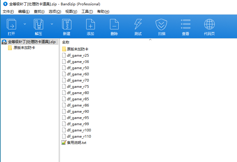
Task: Click the notepad icon of 食用说明.txt
Action: pos(64,142)
